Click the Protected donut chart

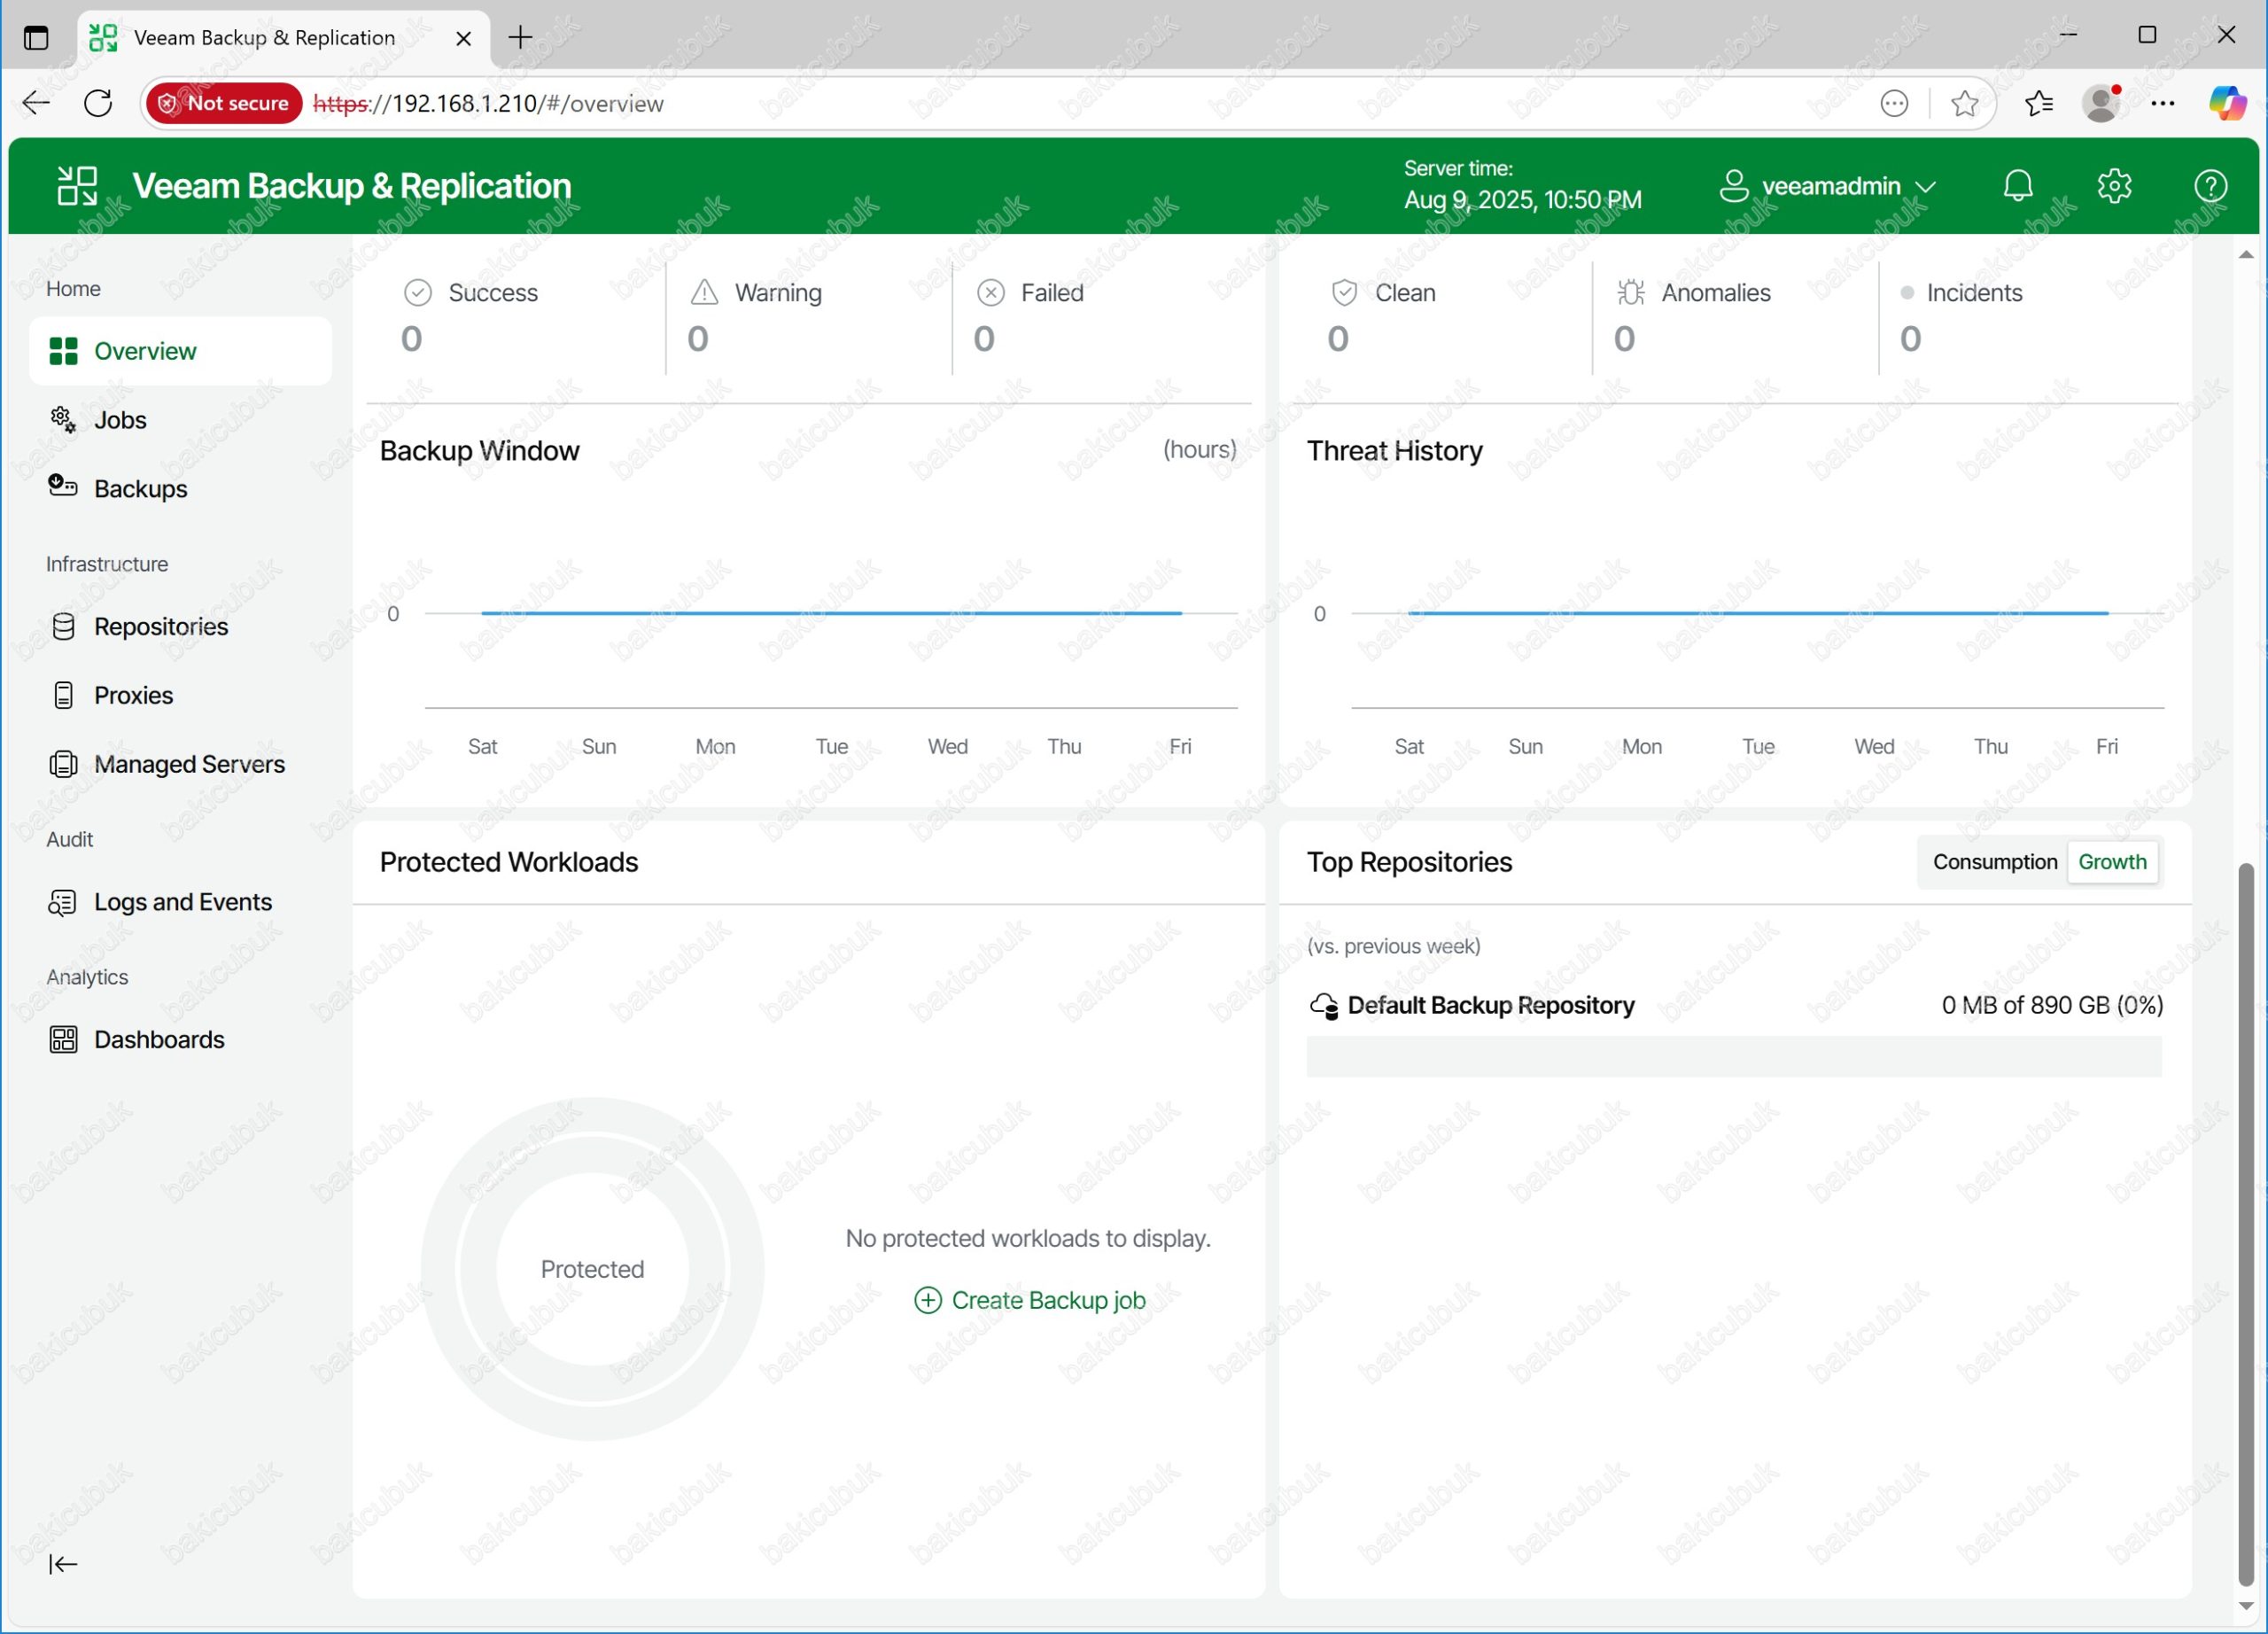[x=592, y=1270]
